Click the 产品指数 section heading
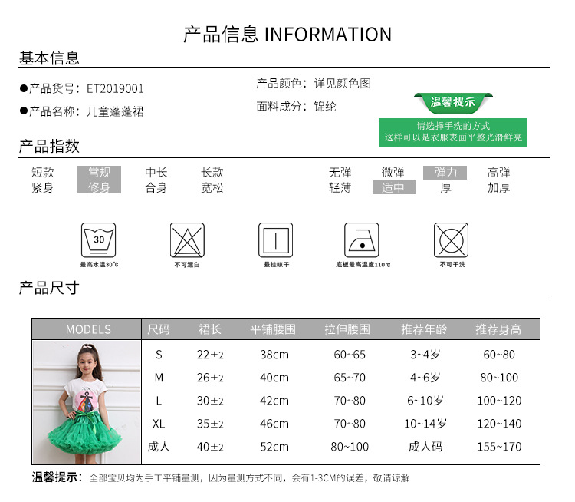This screenshot has height=502, width=575. (x=49, y=147)
